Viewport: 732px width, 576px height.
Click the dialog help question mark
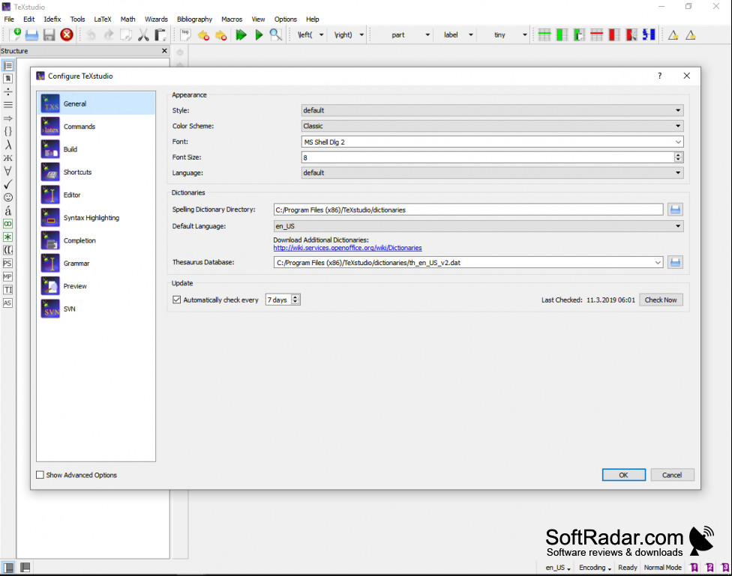pyautogui.click(x=660, y=76)
